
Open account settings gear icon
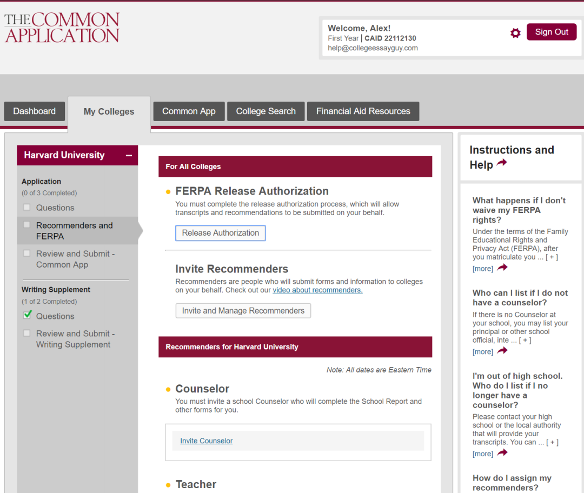point(515,33)
